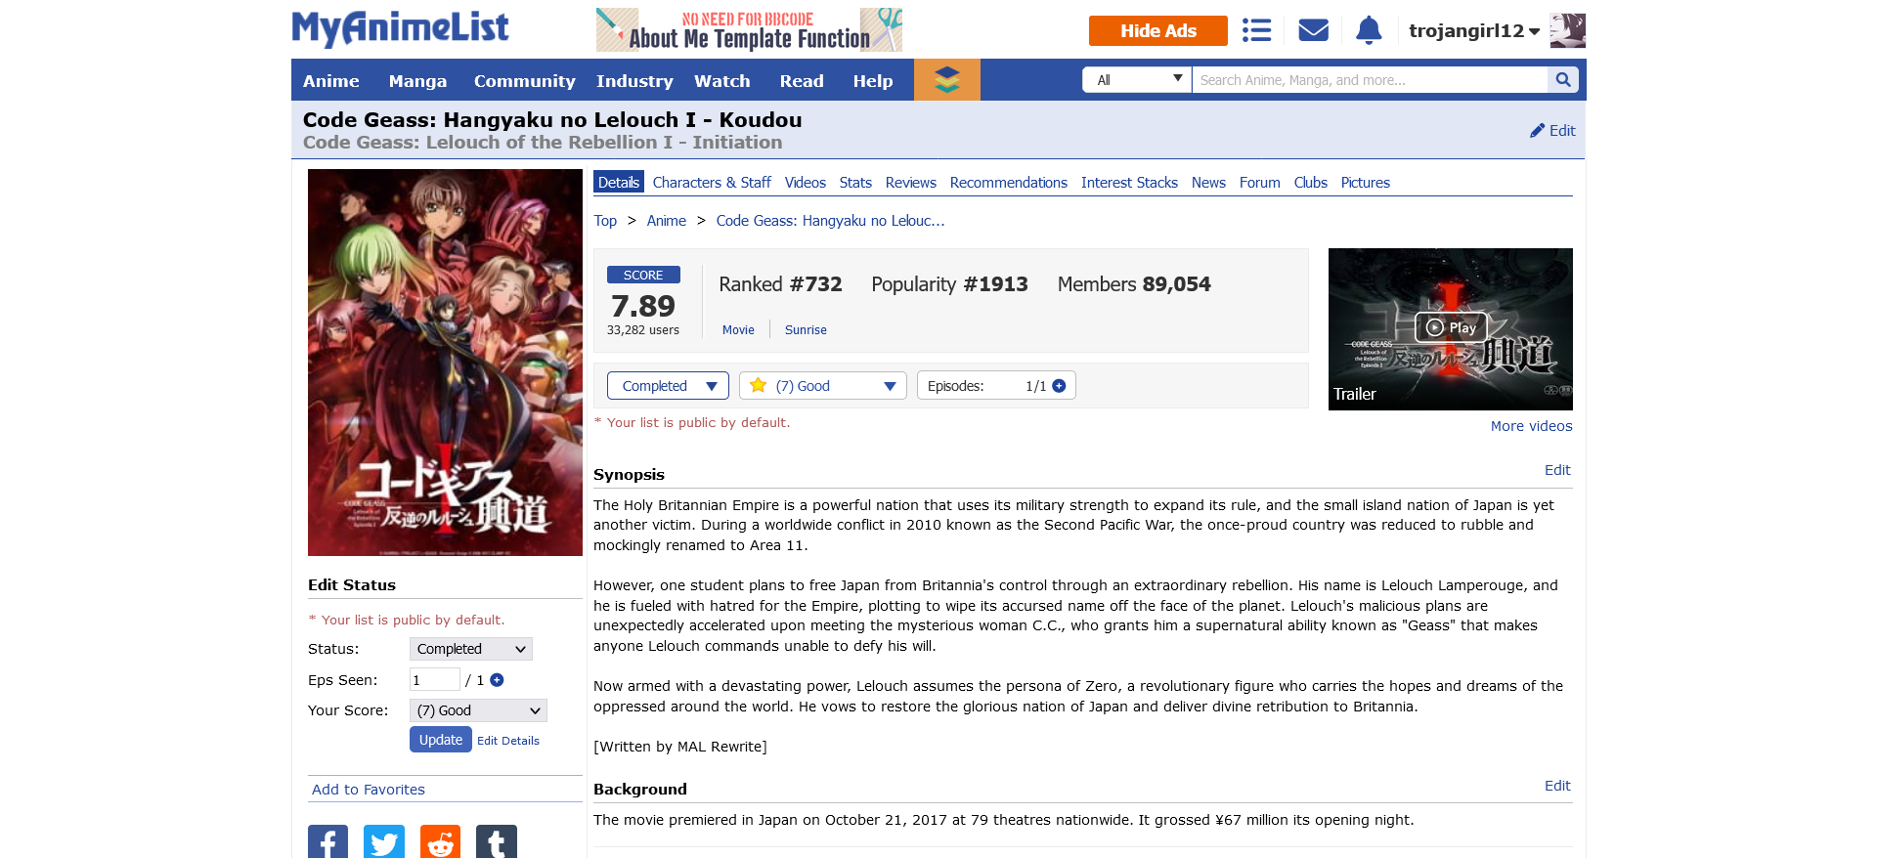Open the All search category dropdown
This screenshot has height=858, width=1877.
click(1137, 80)
